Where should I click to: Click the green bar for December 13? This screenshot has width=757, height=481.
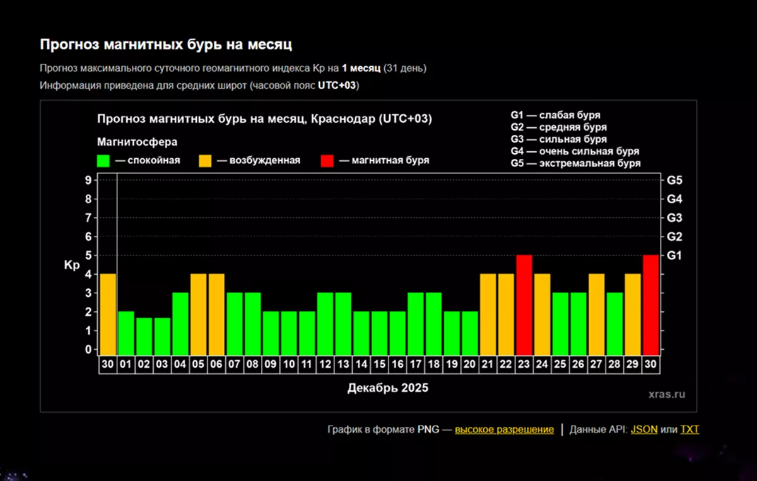tap(343, 323)
